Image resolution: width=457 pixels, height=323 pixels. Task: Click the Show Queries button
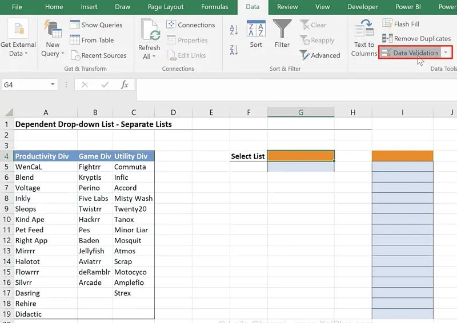click(96, 25)
